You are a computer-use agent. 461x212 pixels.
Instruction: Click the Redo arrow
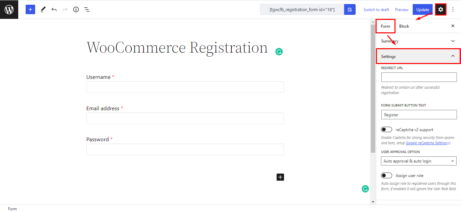65,9
